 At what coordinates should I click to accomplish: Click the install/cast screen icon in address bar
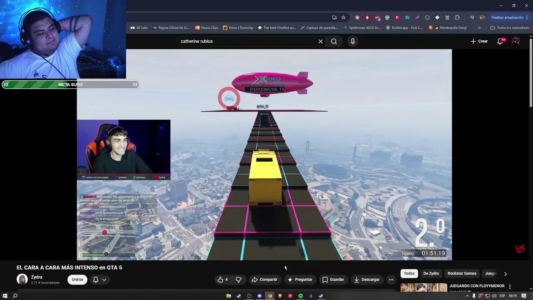(x=334, y=17)
